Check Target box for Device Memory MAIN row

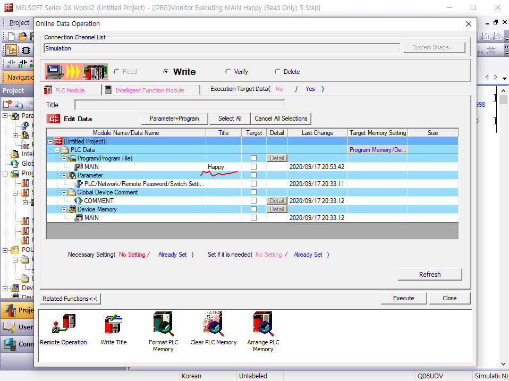[x=254, y=218]
